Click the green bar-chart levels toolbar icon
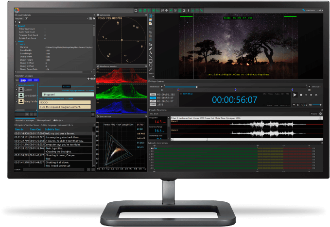This screenshot has height=227, width=330. click(x=158, y=10)
